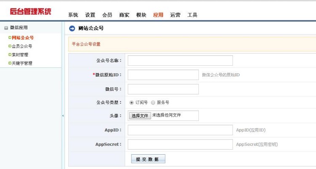Click the 微信公众号的原始ID hint text
316x169 pixels.
click(x=221, y=75)
